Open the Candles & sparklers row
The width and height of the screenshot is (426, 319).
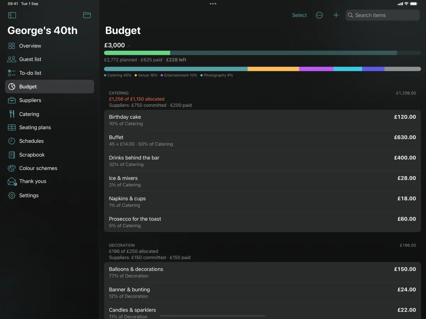pyautogui.click(x=262, y=311)
